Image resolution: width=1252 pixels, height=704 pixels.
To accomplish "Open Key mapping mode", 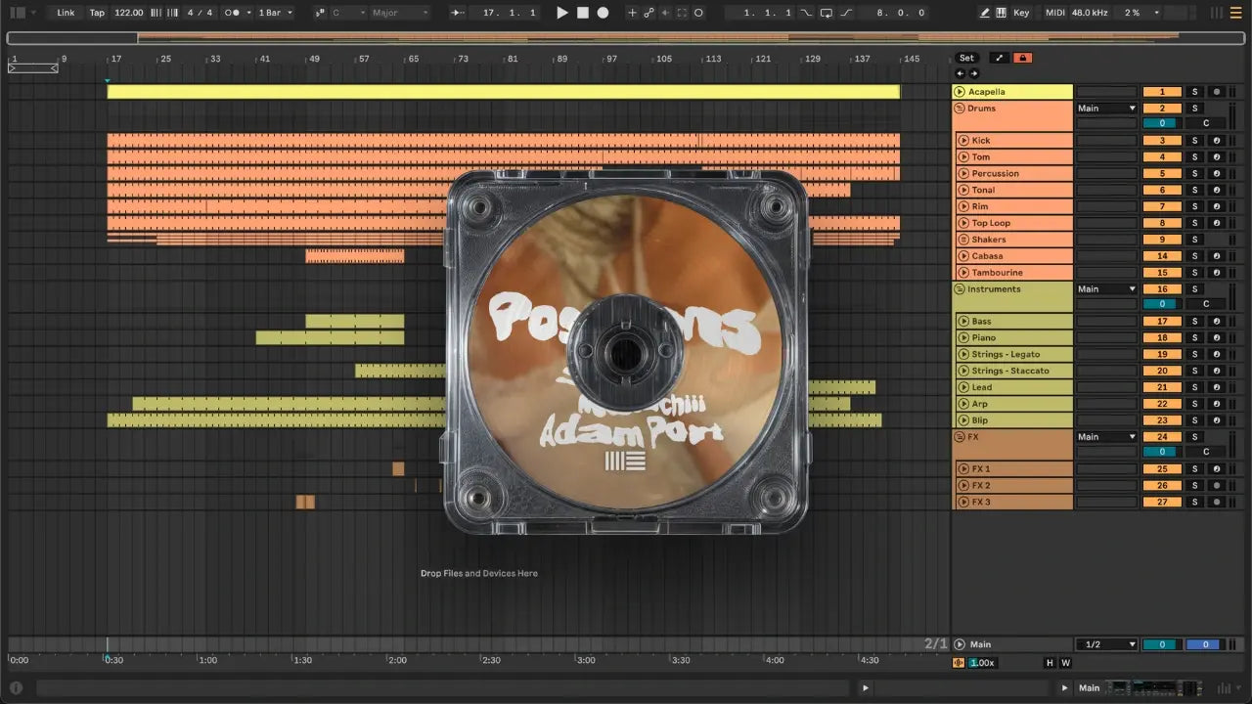I will 1021,13.
